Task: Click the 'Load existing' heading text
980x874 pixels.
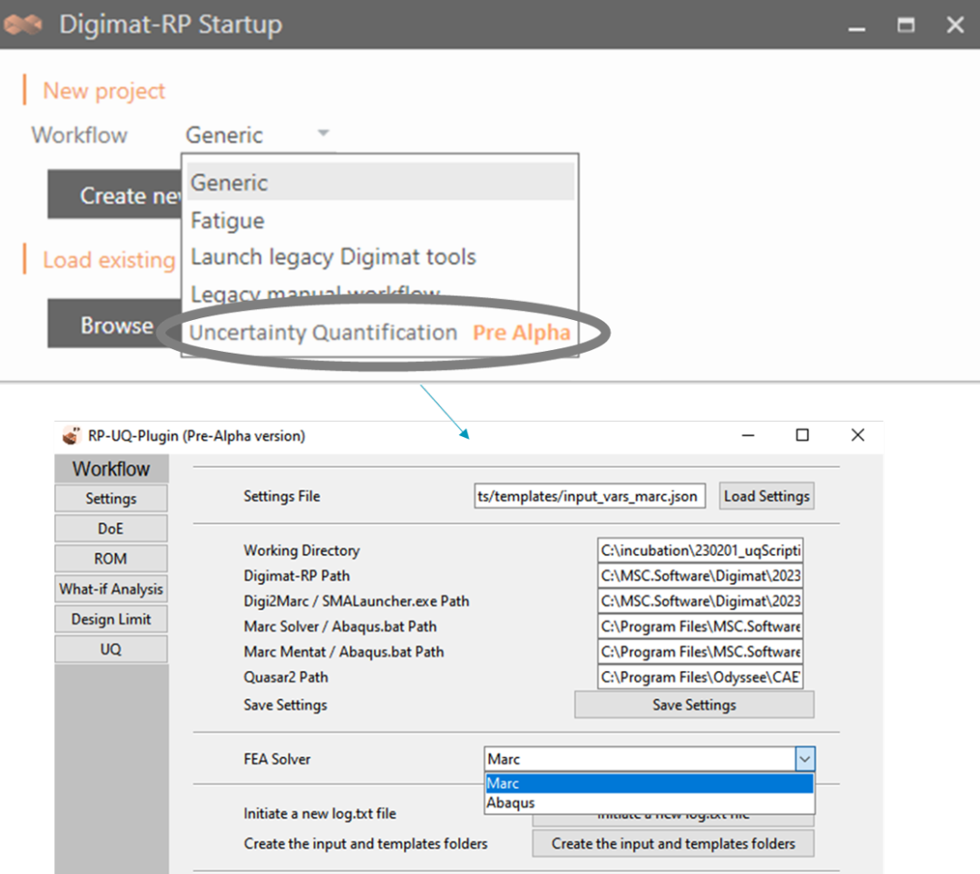Action: tap(109, 259)
